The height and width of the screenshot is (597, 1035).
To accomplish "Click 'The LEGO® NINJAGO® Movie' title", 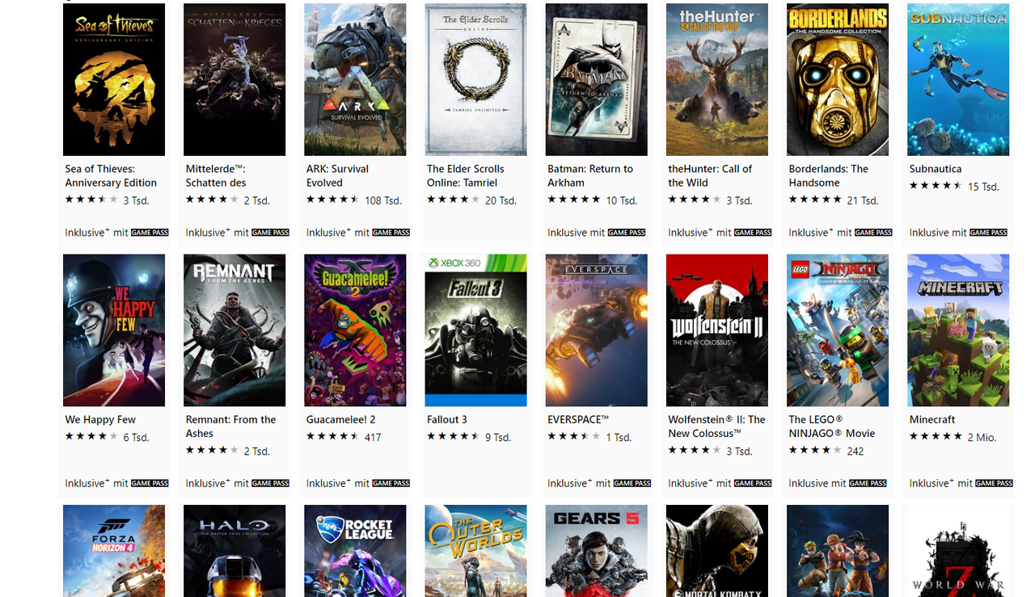I will pyautogui.click(x=832, y=427).
